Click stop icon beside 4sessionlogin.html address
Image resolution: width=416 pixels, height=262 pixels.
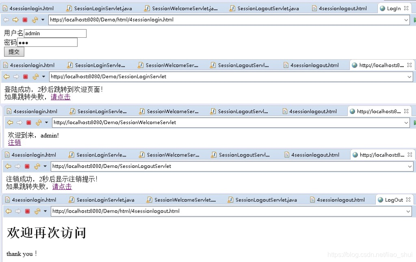coord(25,20)
